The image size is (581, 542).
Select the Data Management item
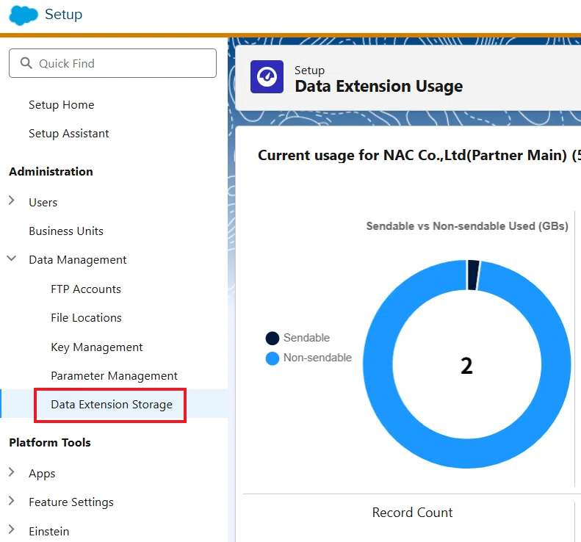[78, 260]
